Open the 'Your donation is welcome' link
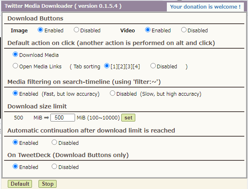Screen dimensions: 248x189 pos(205,7)
